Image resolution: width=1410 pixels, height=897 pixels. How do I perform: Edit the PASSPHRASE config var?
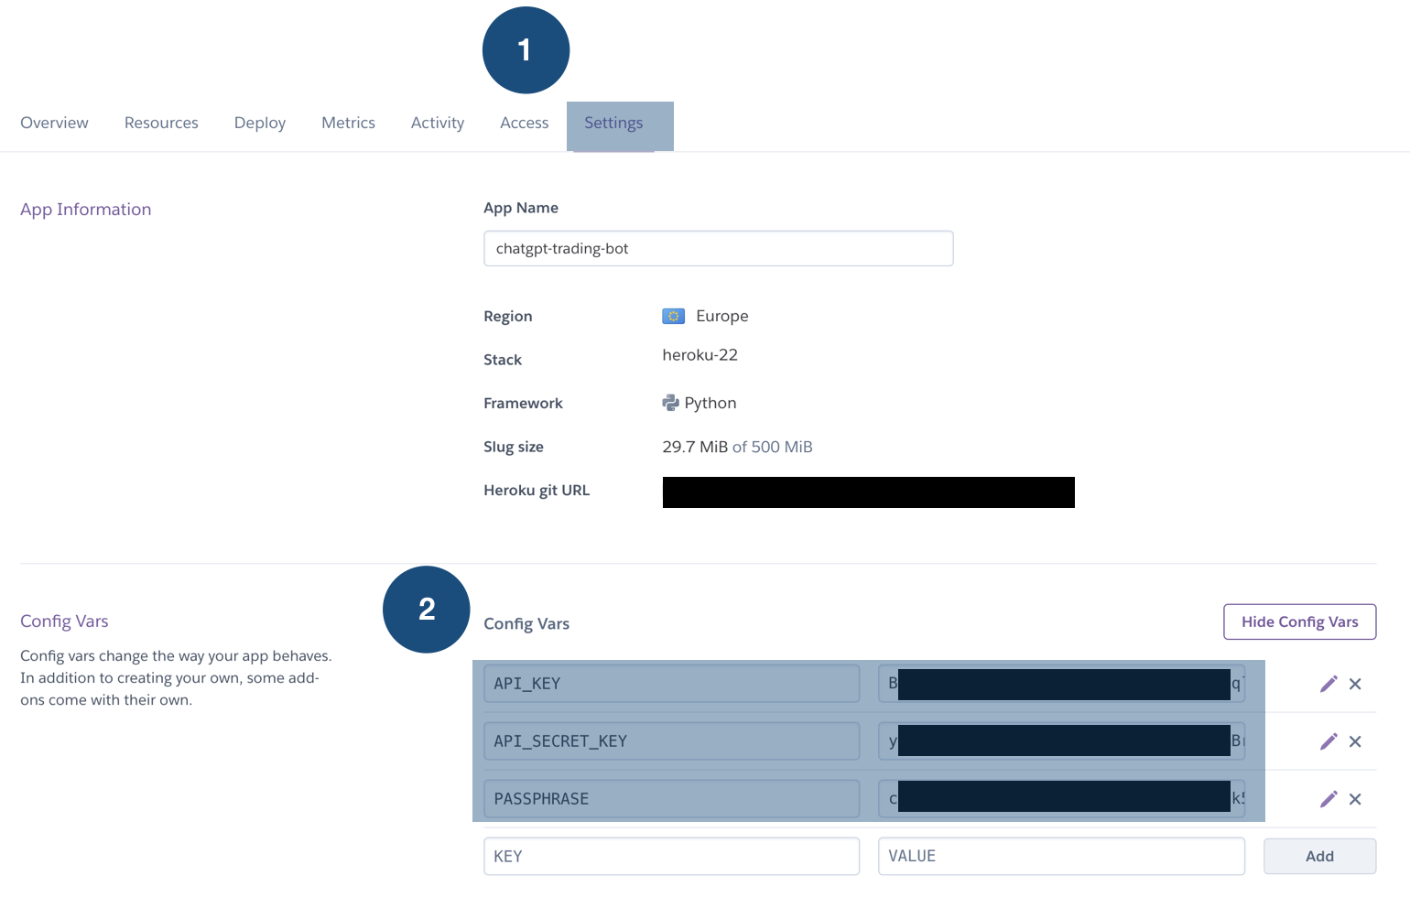[1329, 798]
